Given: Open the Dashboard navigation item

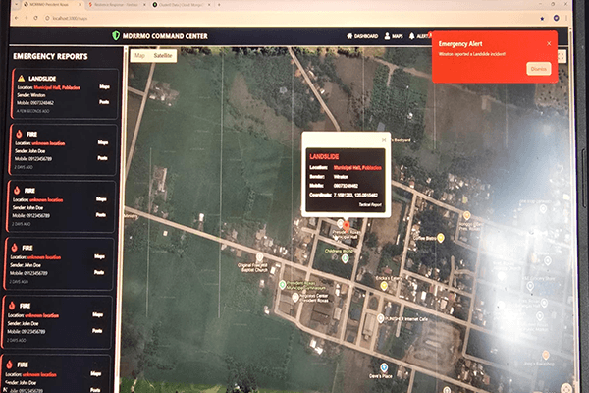Looking at the screenshot, I should tap(362, 36).
